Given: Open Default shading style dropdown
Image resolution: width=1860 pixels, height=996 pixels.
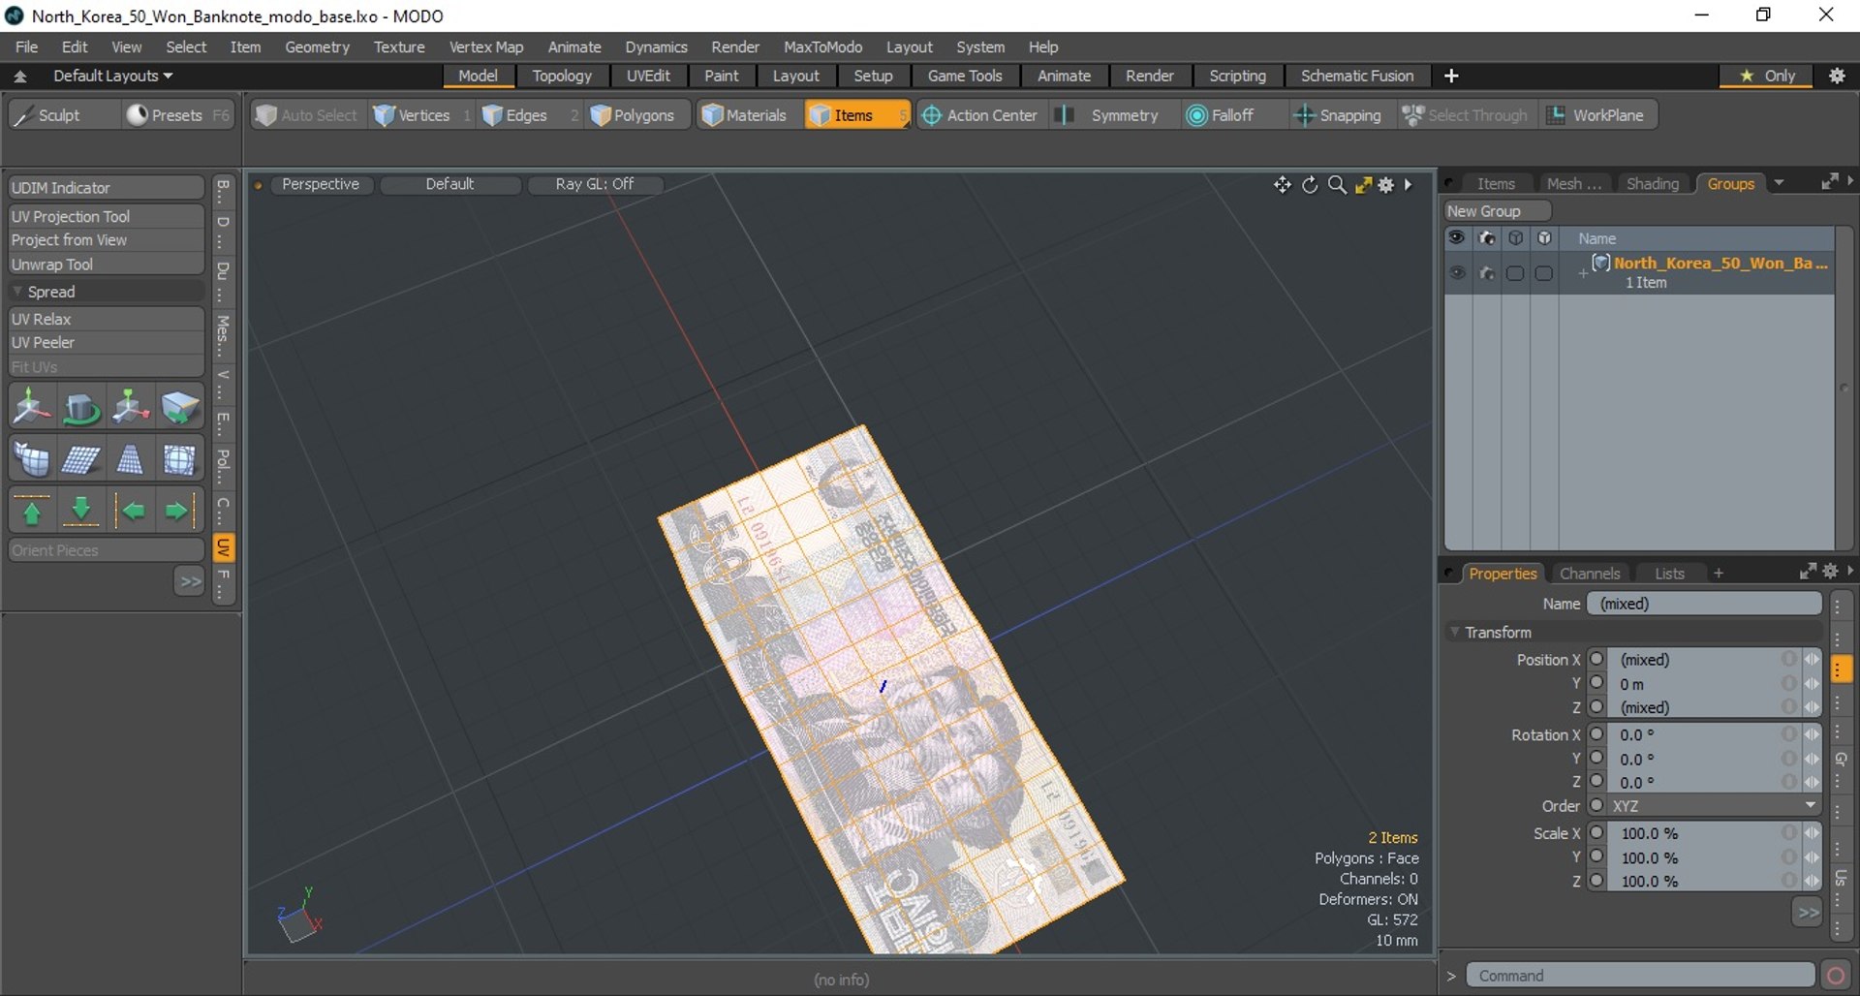Looking at the screenshot, I should (449, 184).
